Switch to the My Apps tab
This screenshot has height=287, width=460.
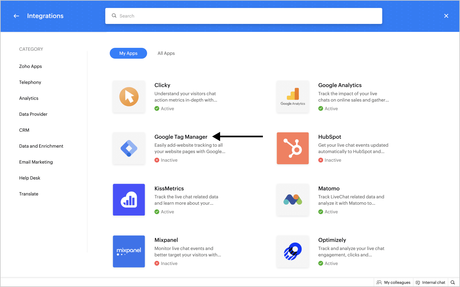tap(128, 53)
